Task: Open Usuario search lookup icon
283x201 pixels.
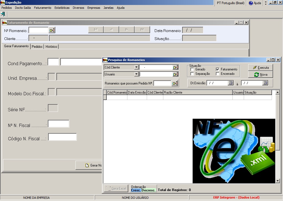Action: point(175,74)
